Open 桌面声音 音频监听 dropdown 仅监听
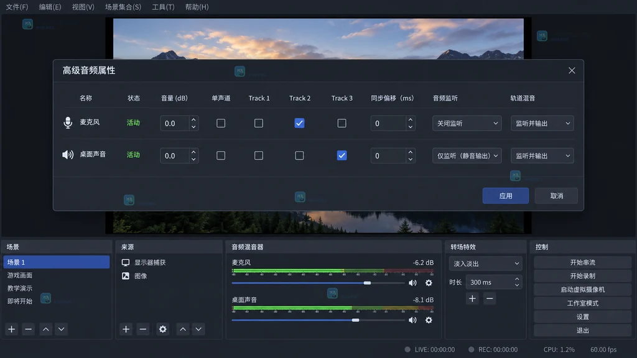This screenshot has width=637, height=358. point(467,156)
